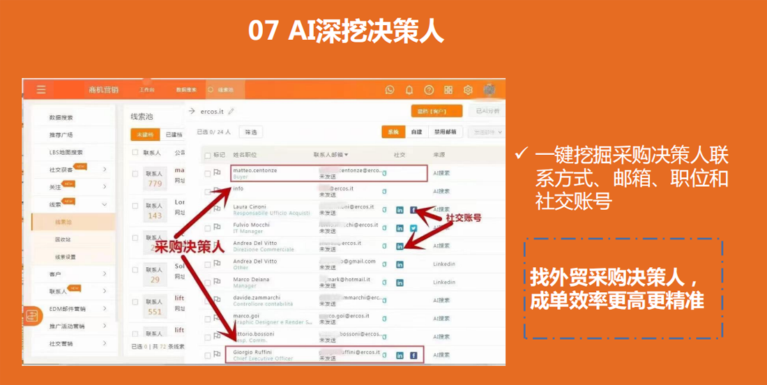Select 回收站 in the sidebar
The height and width of the screenshot is (385, 767).
(x=63, y=239)
